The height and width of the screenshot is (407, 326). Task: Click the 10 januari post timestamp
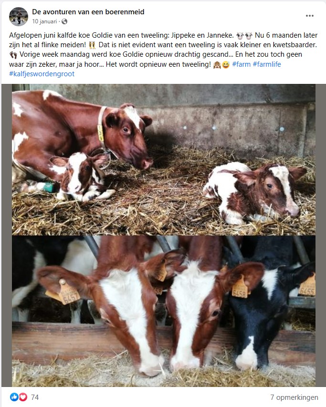44,21
